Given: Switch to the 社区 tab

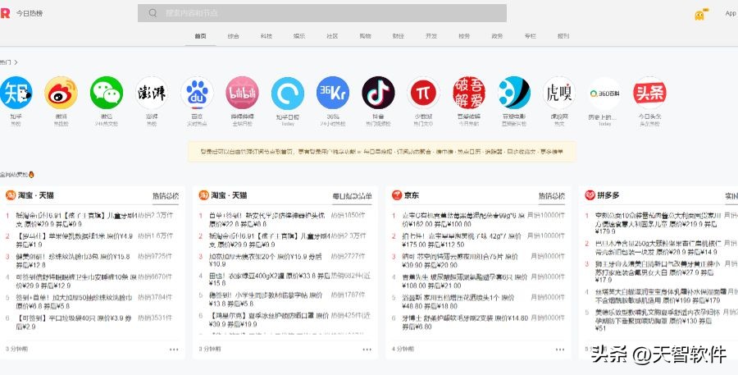Looking at the screenshot, I should coord(332,36).
